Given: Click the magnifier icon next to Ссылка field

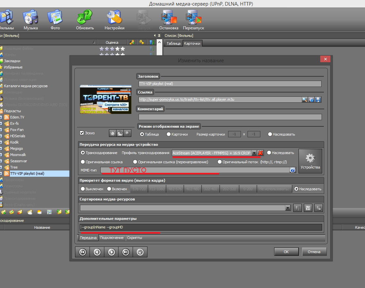Looking at the screenshot, I should coord(305,99).
